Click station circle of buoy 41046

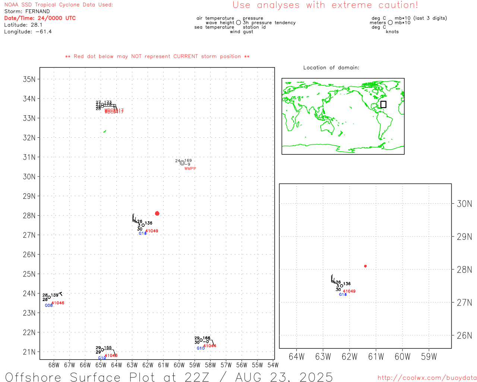(49, 297)
